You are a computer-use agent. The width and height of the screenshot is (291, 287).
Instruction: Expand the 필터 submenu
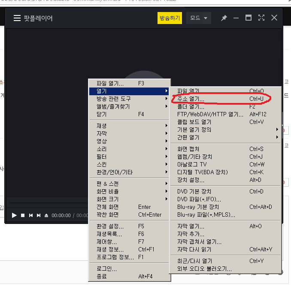(x=129, y=157)
